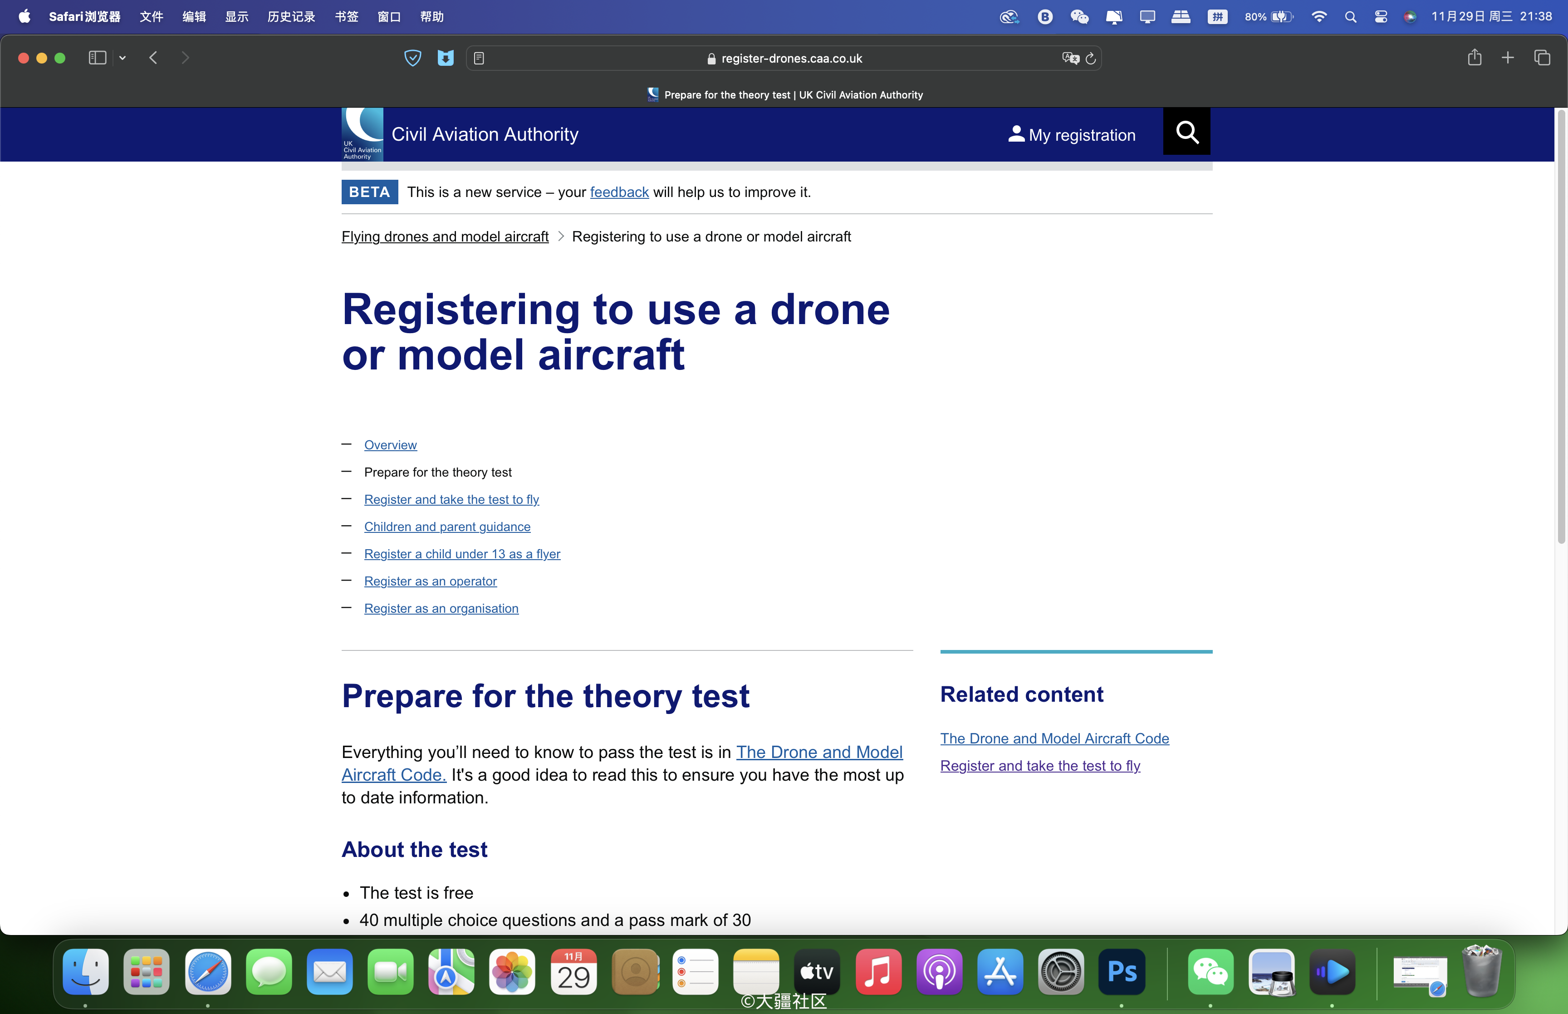Open 'Flying drones and model aircraft' breadcrumb
The image size is (1568, 1014).
tap(445, 236)
